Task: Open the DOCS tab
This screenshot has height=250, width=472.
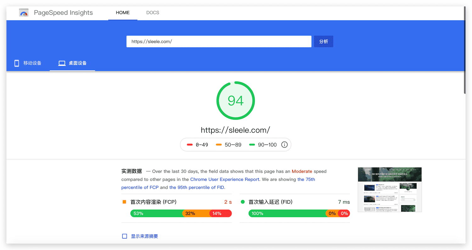Action: (x=153, y=13)
